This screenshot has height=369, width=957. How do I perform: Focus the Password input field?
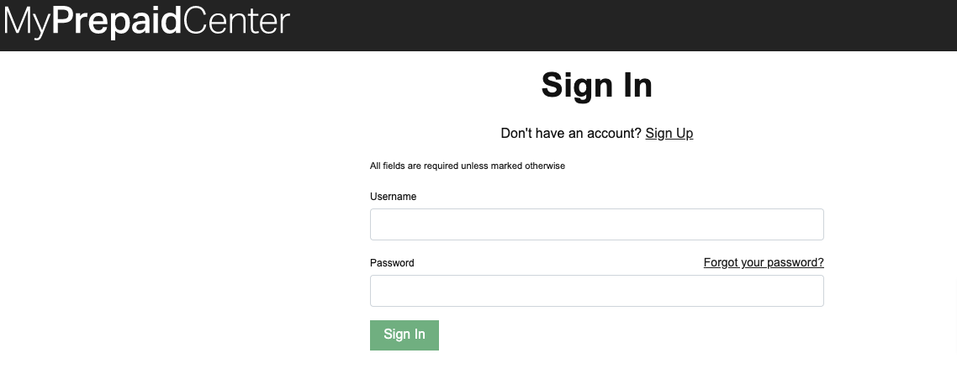click(x=597, y=291)
